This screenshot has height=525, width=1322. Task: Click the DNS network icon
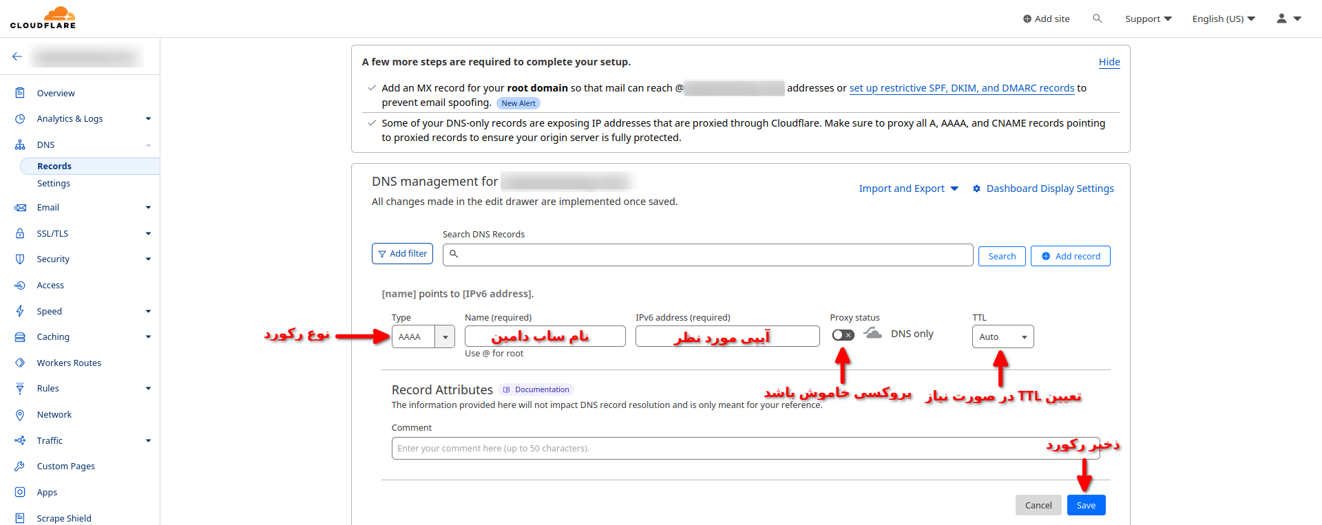coord(20,145)
